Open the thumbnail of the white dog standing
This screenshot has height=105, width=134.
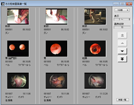click(95, 16)
